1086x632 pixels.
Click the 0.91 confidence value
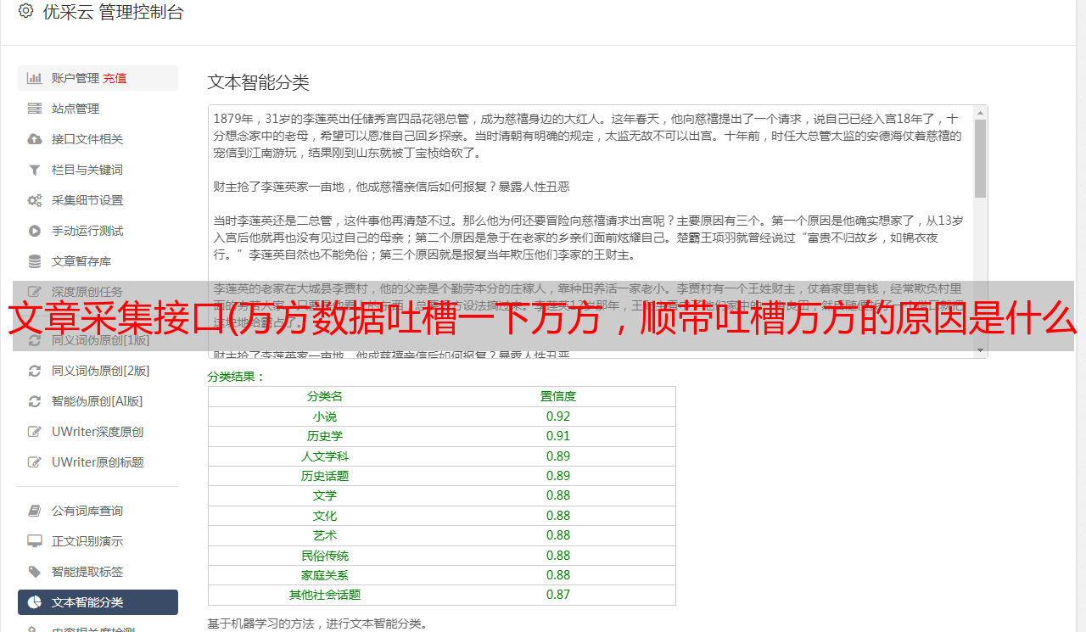(558, 436)
